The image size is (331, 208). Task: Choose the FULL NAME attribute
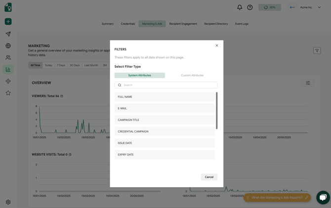point(165,97)
